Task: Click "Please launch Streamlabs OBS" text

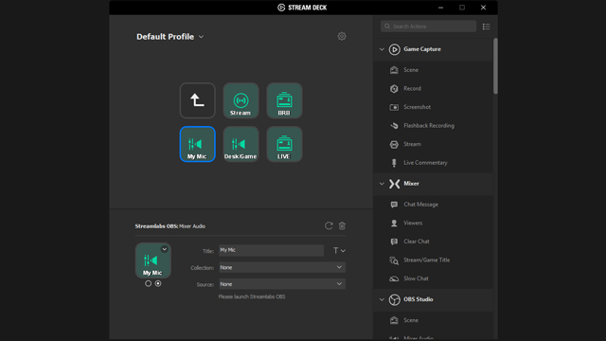Action: (x=252, y=296)
